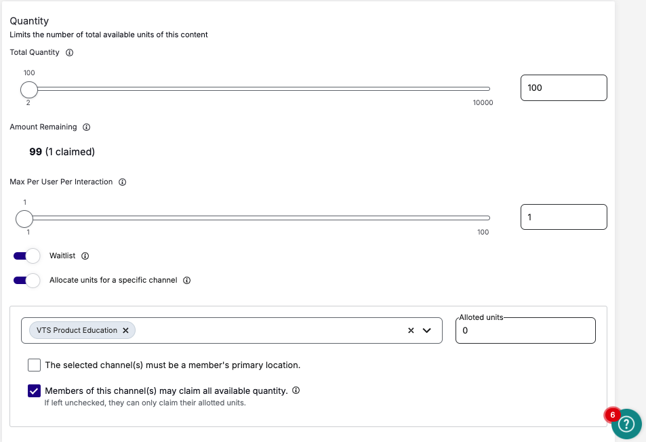Uncheck the Members may claim all available quantity checkbox
Image resolution: width=646 pixels, height=442 pixels.
coord(35,391)
